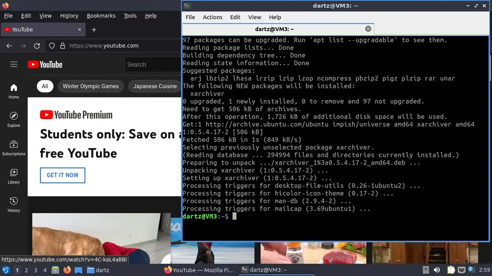Open terminal Edit menu
This screenshot has width=492, height=276.
235,17
